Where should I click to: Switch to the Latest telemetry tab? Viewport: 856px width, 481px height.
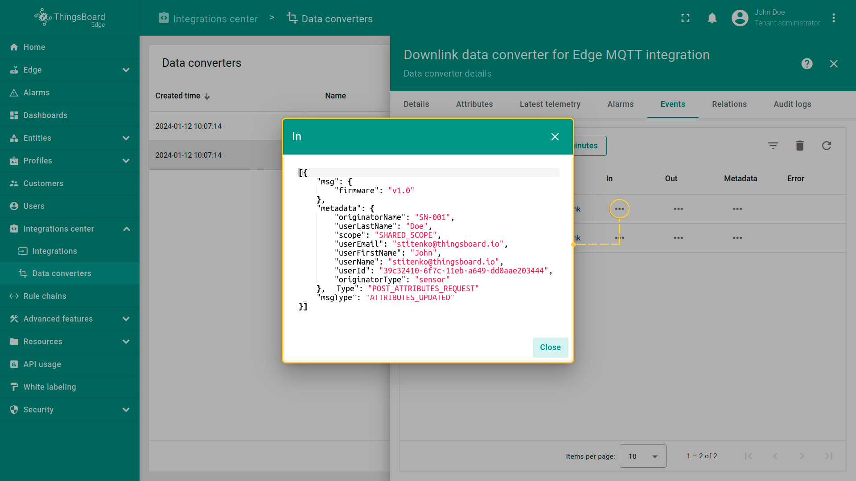(x=550, y=104)
